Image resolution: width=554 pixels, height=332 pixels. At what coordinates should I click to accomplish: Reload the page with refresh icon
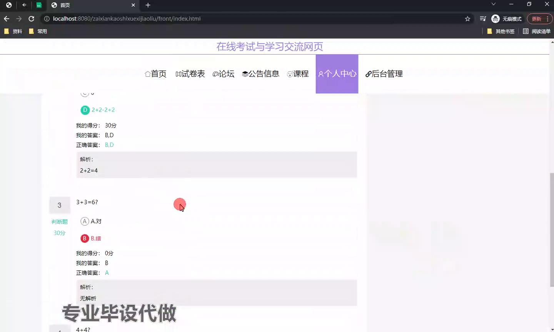(x=32, y=18)
